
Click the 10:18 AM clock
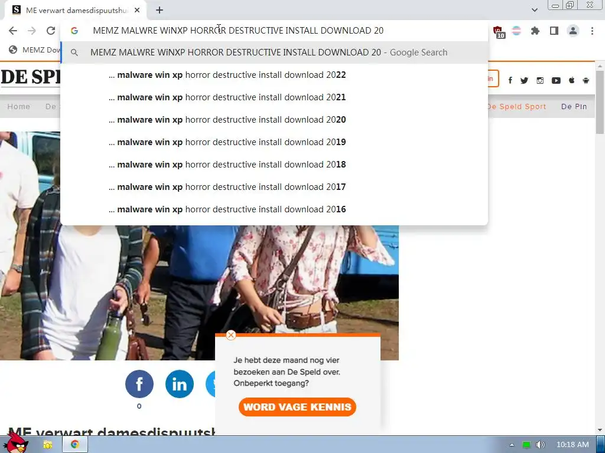coord(573,445)
